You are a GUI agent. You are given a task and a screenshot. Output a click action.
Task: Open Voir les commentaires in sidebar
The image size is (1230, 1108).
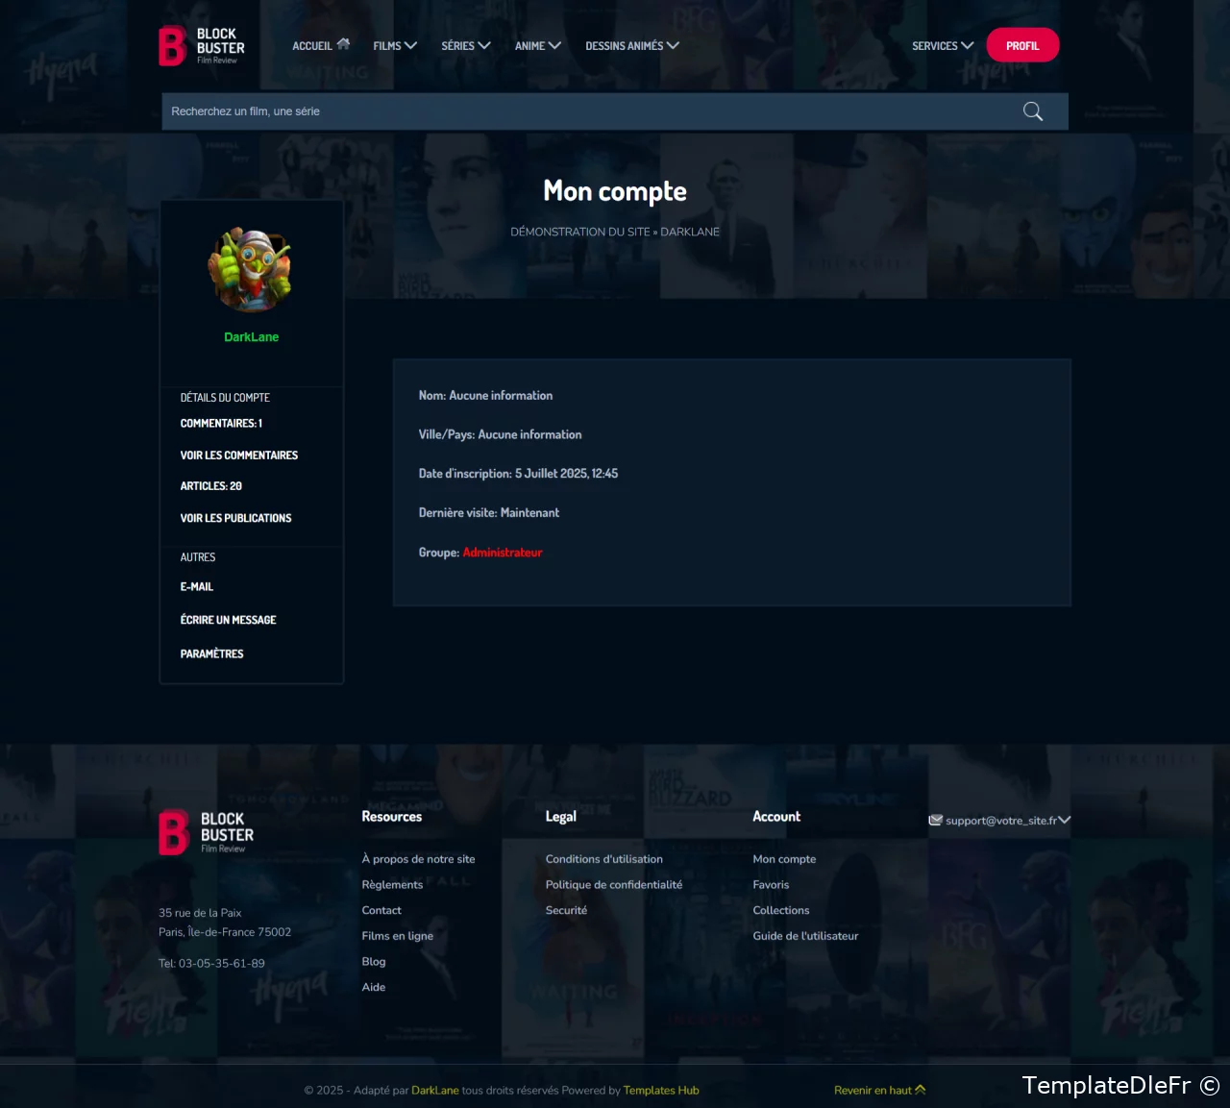click(x=239, y=456)
